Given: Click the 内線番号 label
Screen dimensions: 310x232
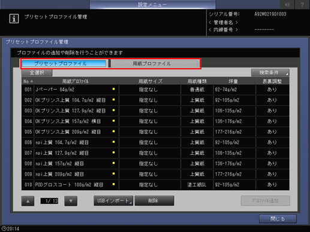Looking at the screenshot, I should click(x=223, y=30).
